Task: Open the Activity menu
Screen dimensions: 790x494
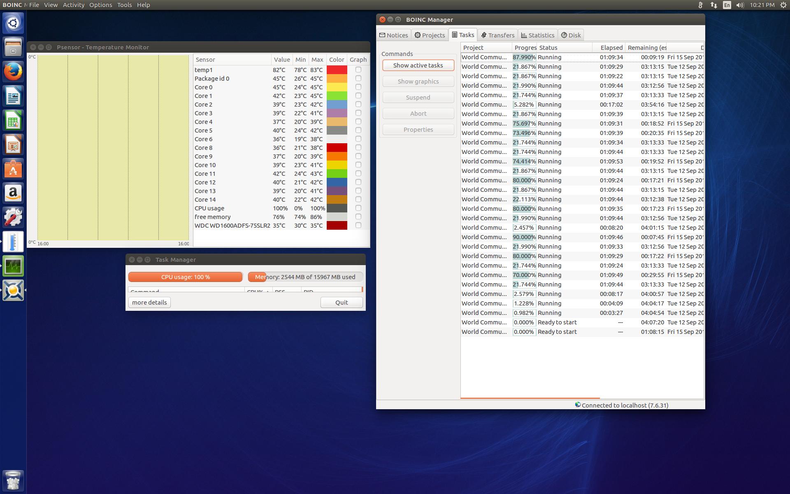Action: [74, 5]
